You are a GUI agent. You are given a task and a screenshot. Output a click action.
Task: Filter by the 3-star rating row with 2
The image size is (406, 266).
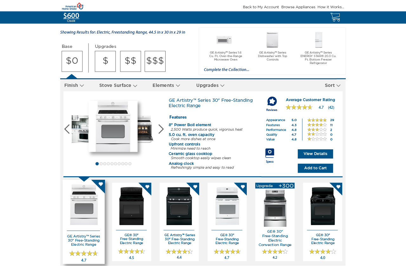(320, 130)
